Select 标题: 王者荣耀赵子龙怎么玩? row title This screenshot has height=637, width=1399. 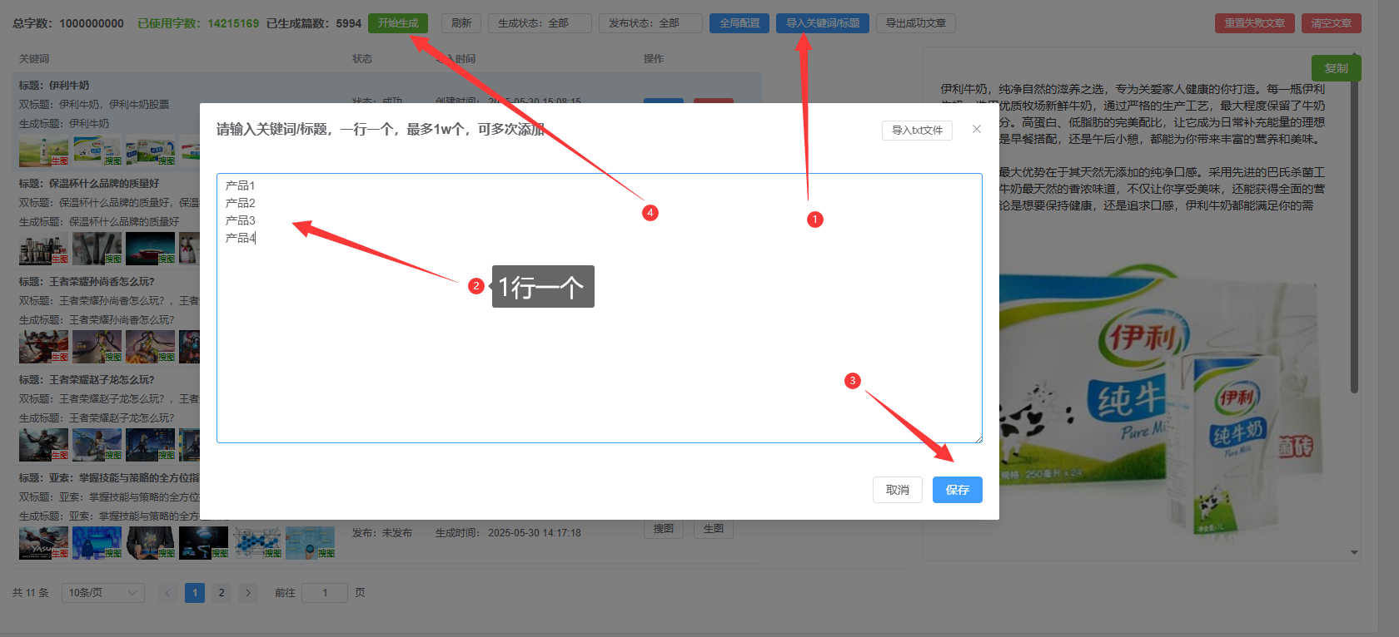point(87,379)
